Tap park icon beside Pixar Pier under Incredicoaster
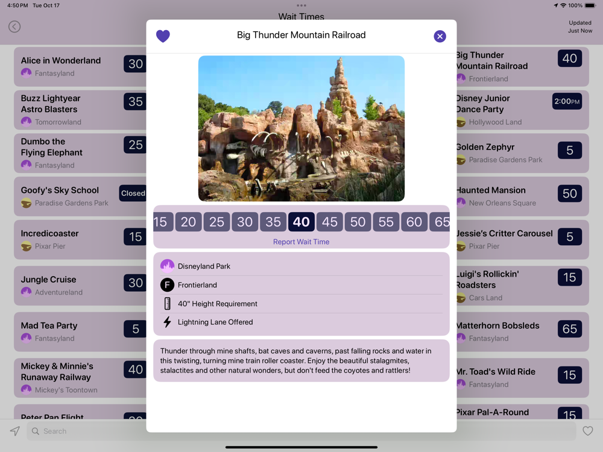 tap(26, 246)
